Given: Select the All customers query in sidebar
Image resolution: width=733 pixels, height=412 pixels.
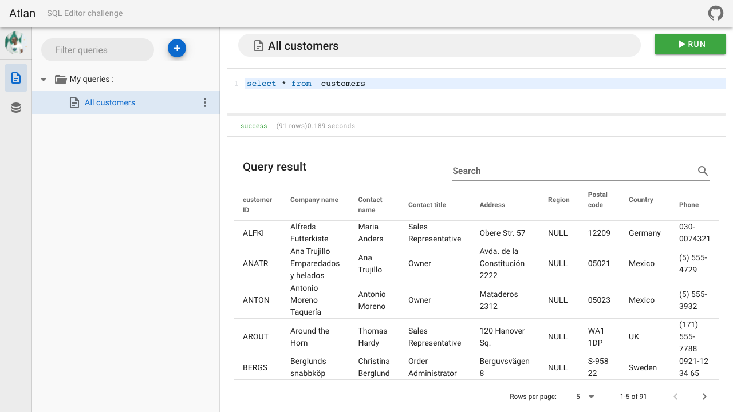Looking at the screenshot, I should click(x=110, y=102).
